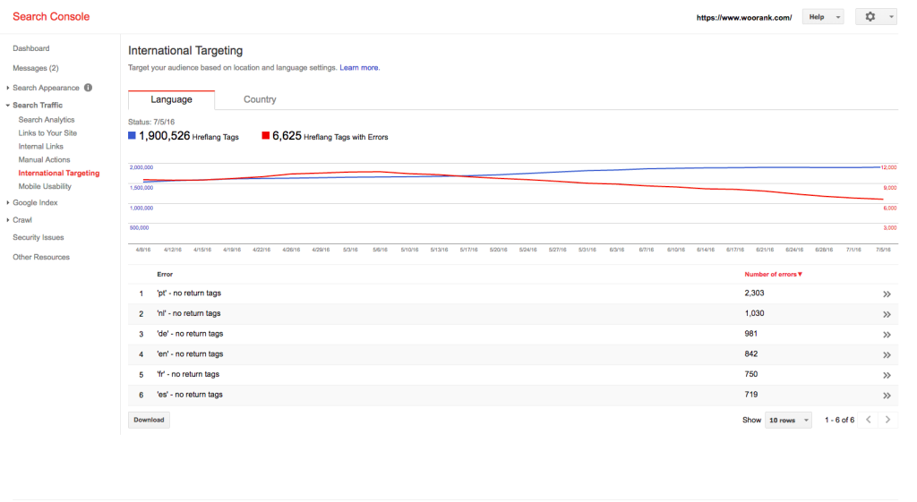Open the Help dropdown
The height and width of the screenshot is (502, 917).
822,17
